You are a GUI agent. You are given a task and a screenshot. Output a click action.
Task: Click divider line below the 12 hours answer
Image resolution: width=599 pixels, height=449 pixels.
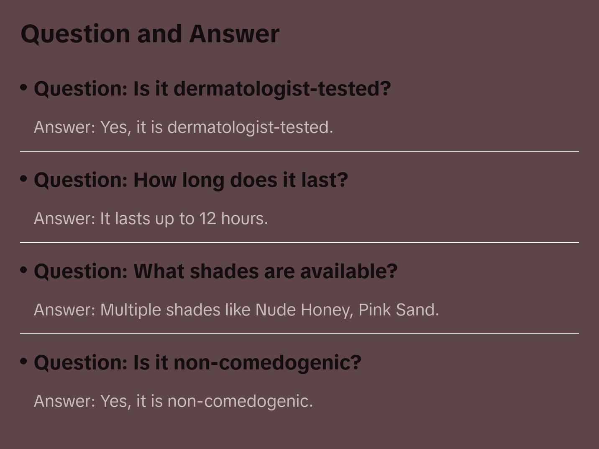(299, 242)
